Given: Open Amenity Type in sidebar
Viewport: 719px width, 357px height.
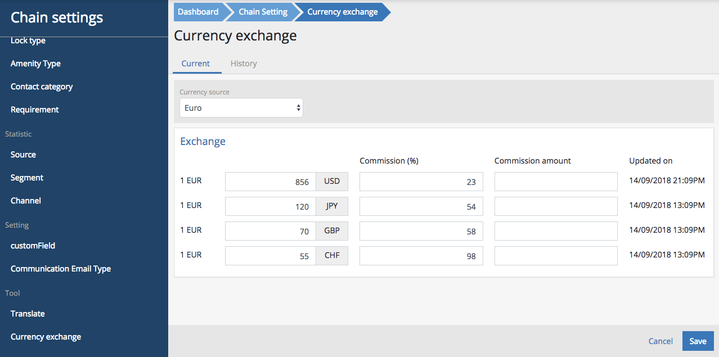Looking at the screenshot, I should [x=35, y=64].
